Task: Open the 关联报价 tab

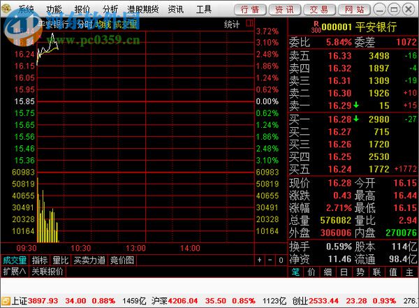Action: [47, 272]
